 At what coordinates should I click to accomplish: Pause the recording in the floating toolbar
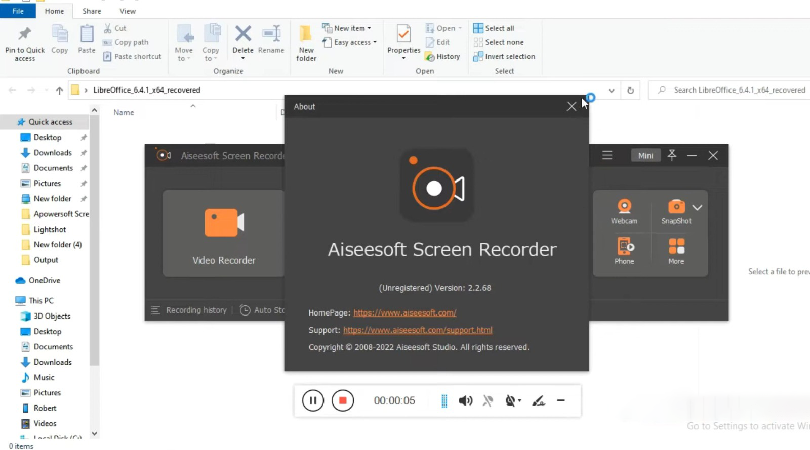[313, 401]
